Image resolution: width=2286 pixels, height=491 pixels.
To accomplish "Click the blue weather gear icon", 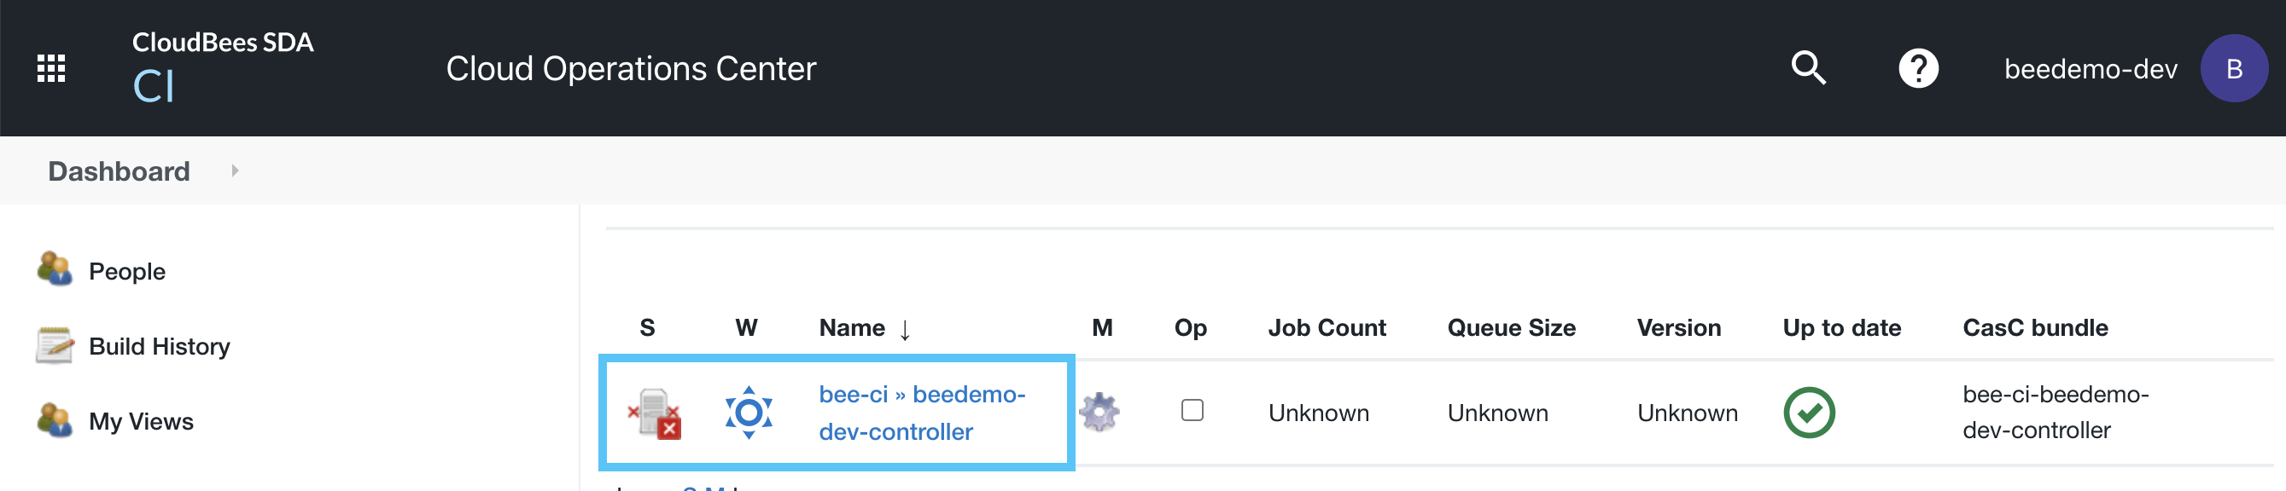I will coord(748,413).
